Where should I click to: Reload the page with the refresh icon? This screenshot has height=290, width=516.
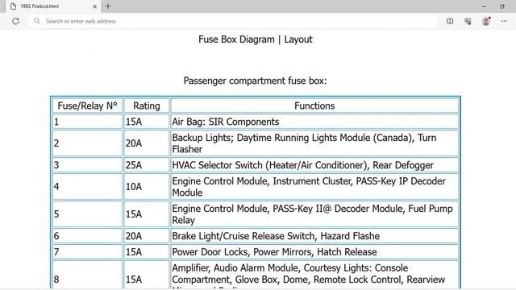click(x=15, y=21)
